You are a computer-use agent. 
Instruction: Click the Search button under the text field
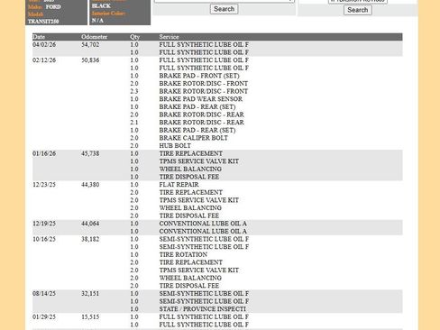[358, 10]
